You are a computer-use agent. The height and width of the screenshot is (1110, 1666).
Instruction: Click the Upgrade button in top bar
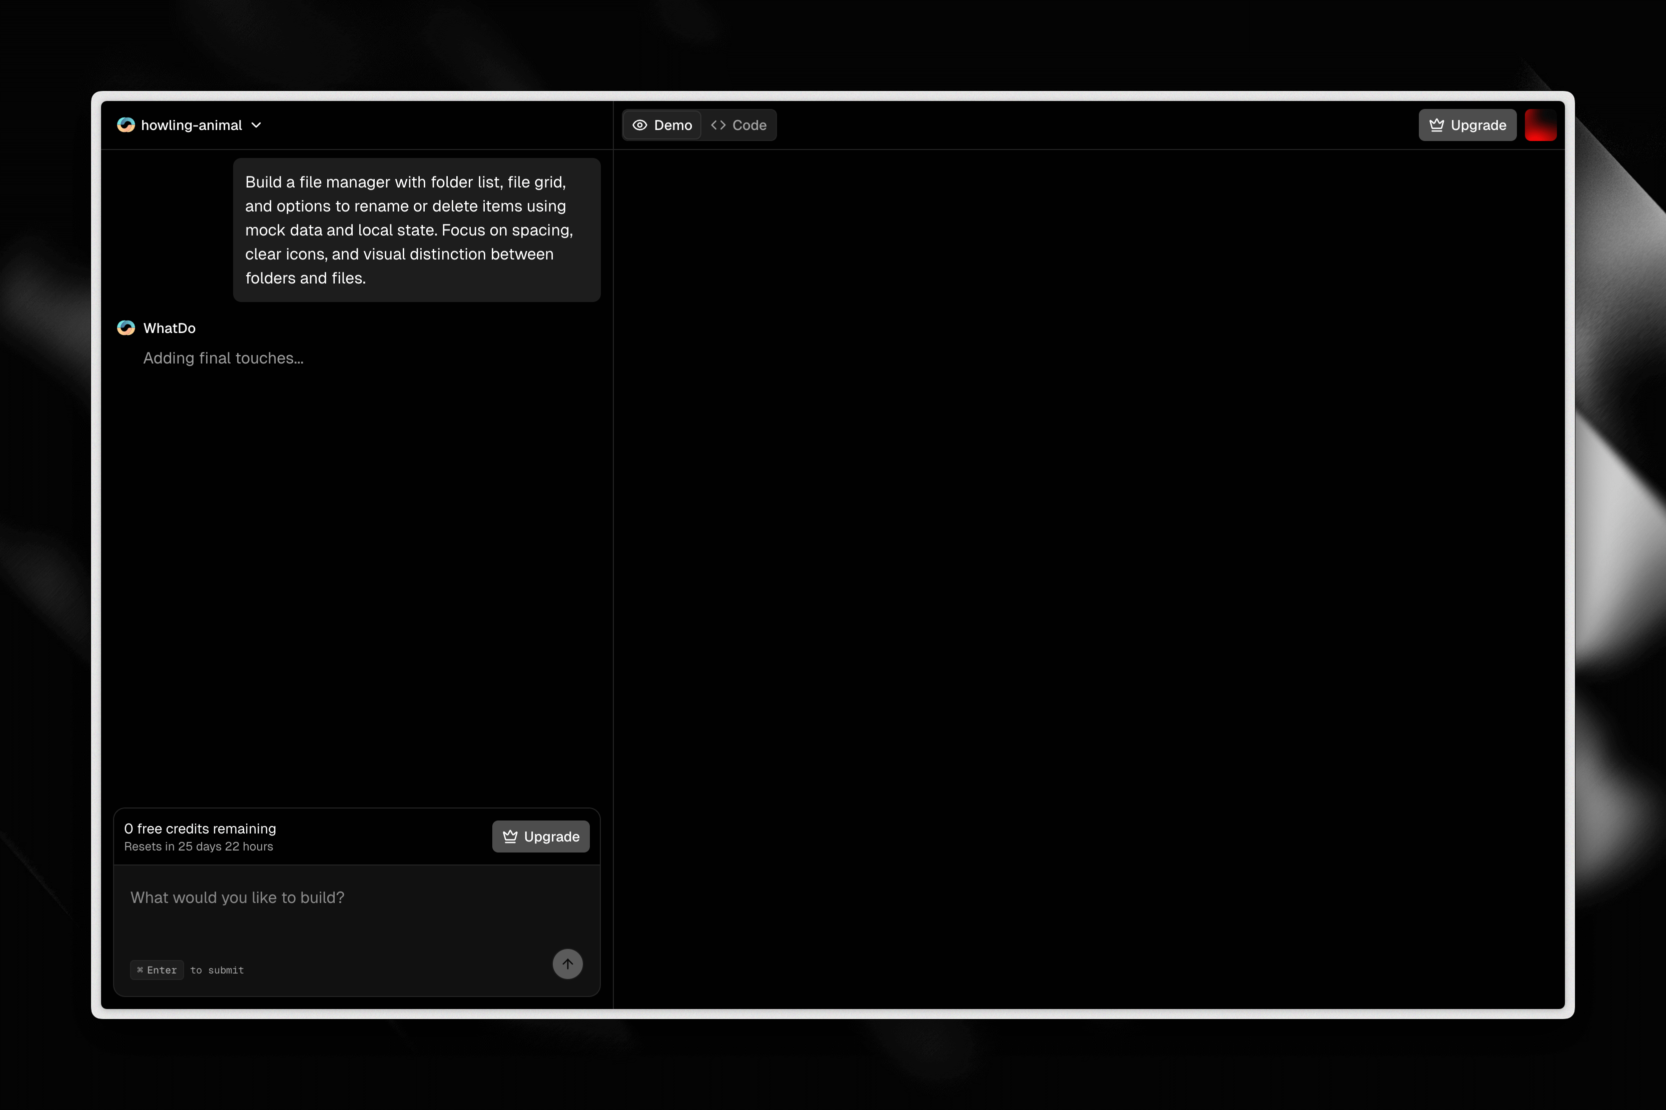pos(1467,125)
